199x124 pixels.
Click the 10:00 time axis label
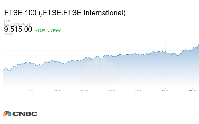pyautogui.click(x=57, y=90)
